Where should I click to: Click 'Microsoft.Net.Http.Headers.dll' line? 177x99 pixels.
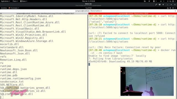click(x=24, y=19)
